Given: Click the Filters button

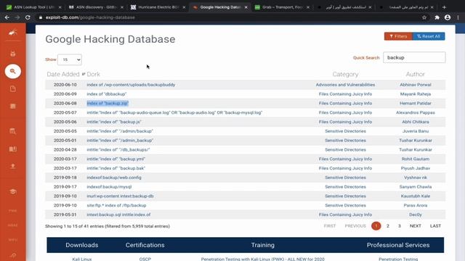Looking at the screenshot, I should (398, 36).
